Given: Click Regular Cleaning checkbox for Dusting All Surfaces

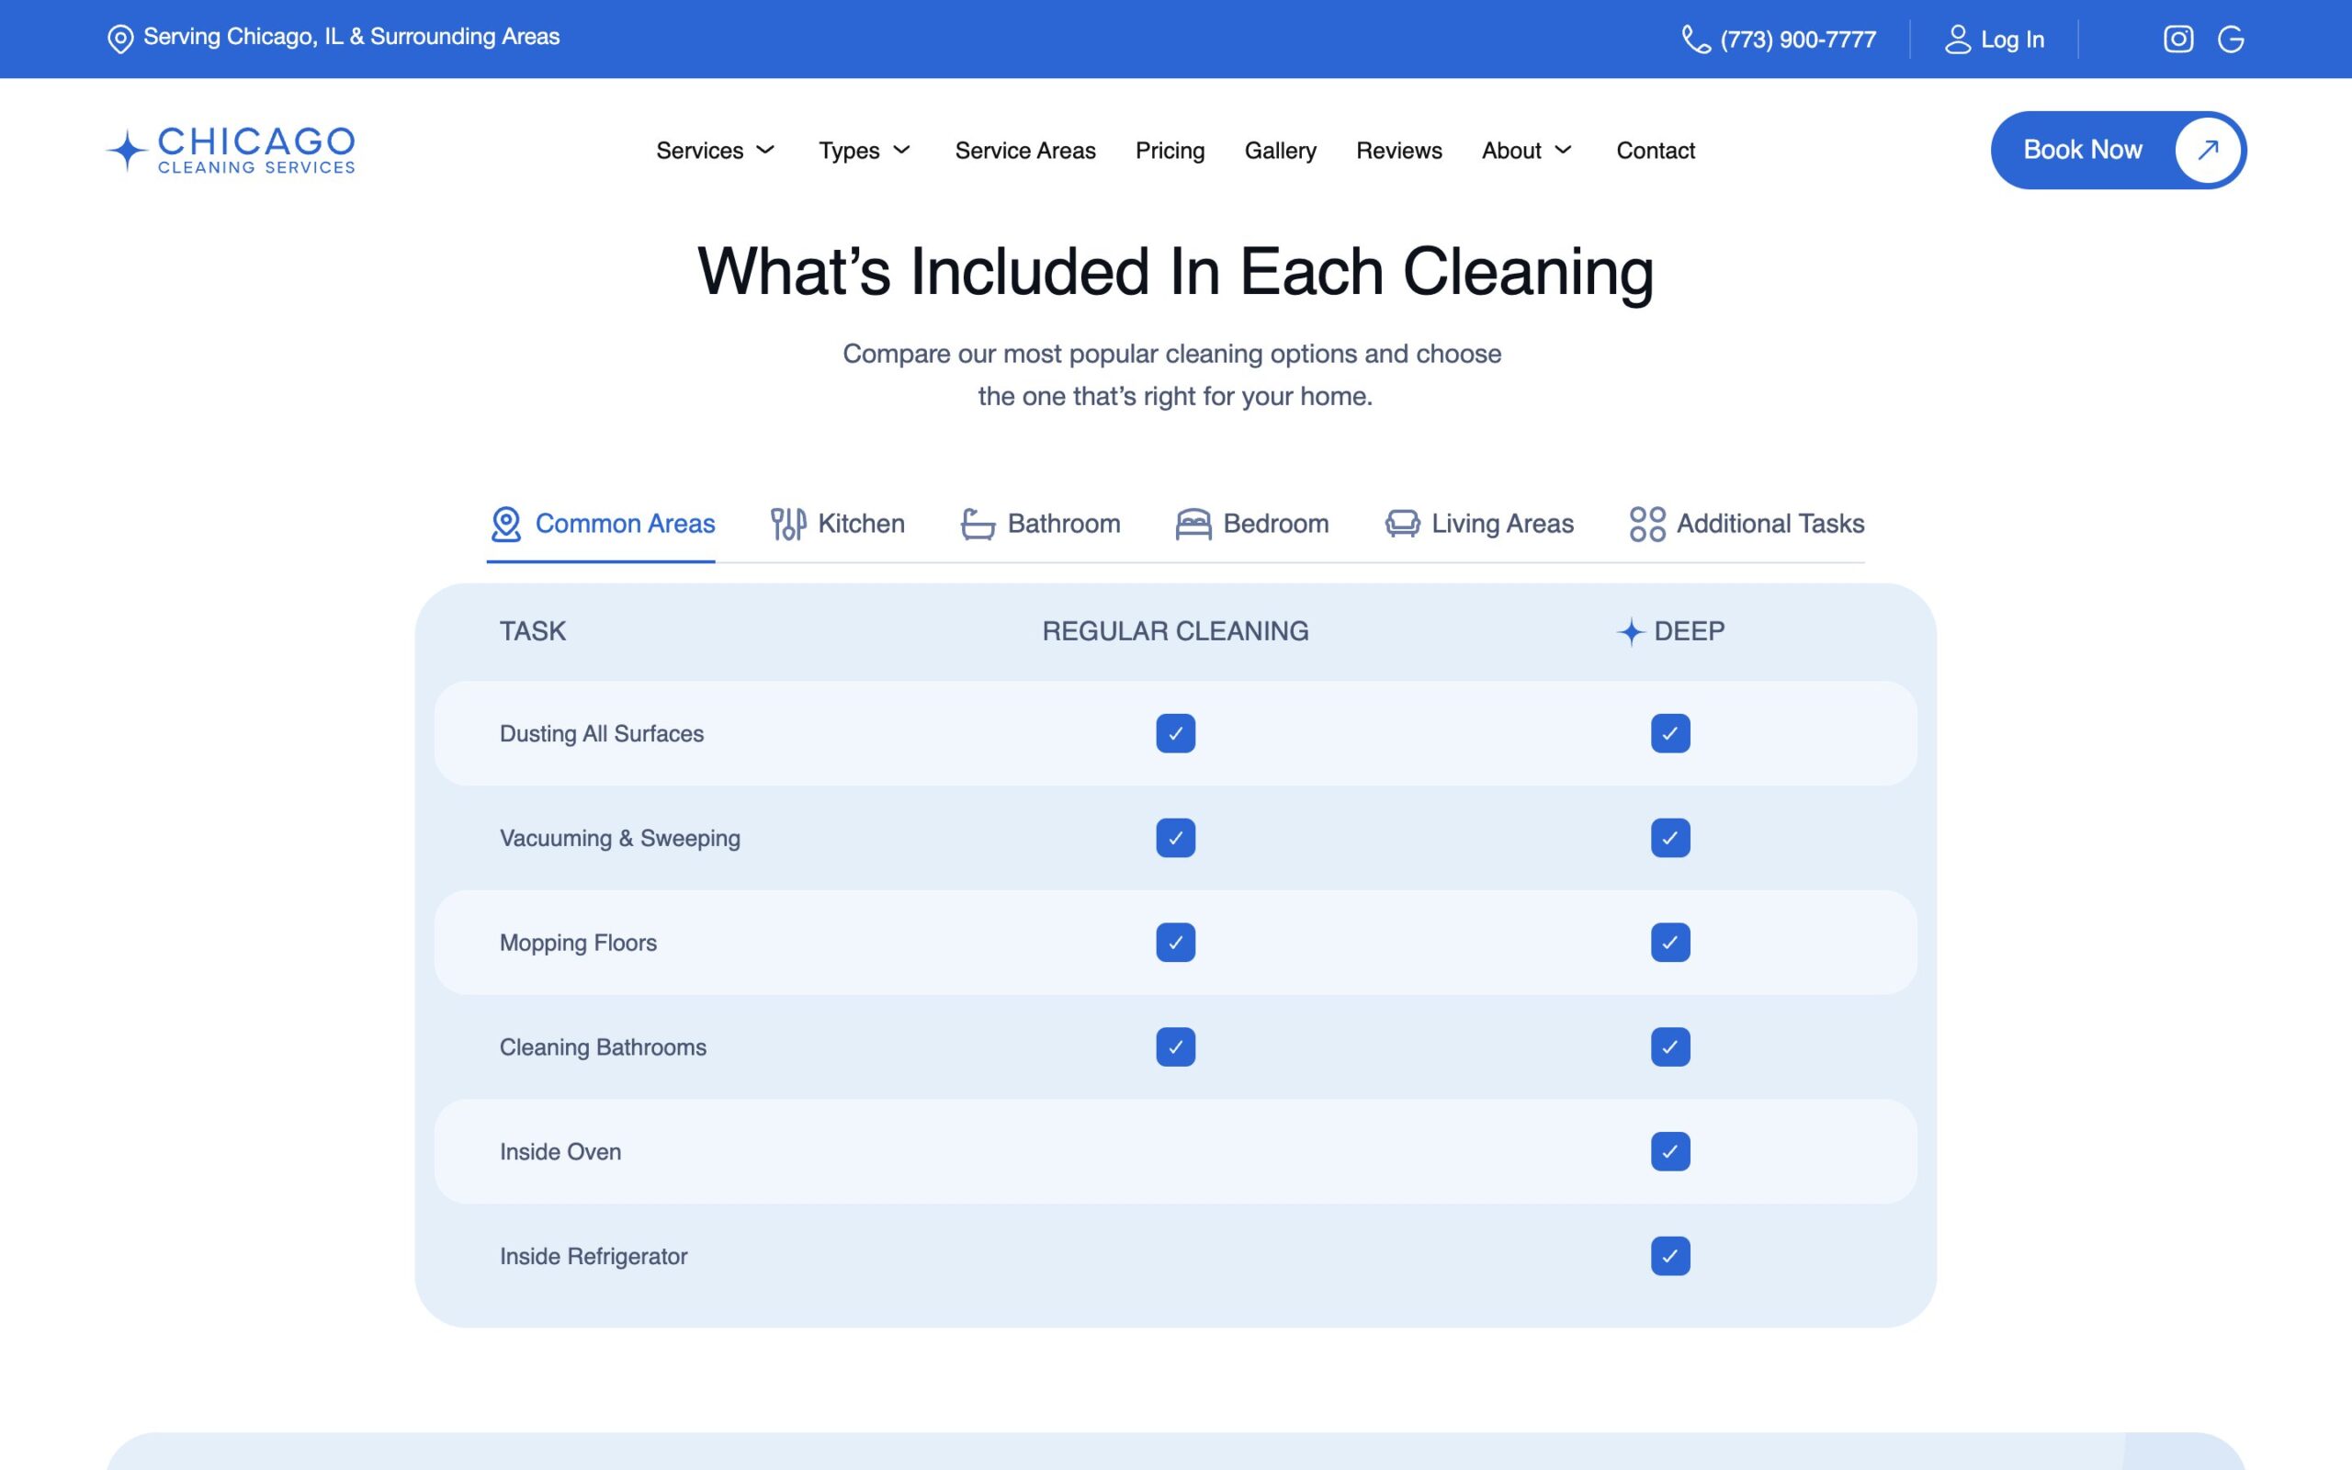Looking at the screenshot, I should 1175,733.
